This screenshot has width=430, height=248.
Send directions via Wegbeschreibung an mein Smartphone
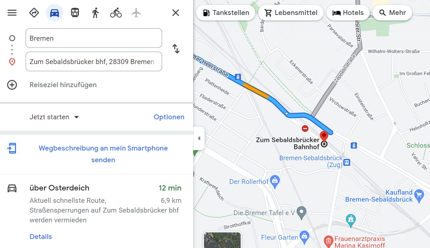[103, 154]
